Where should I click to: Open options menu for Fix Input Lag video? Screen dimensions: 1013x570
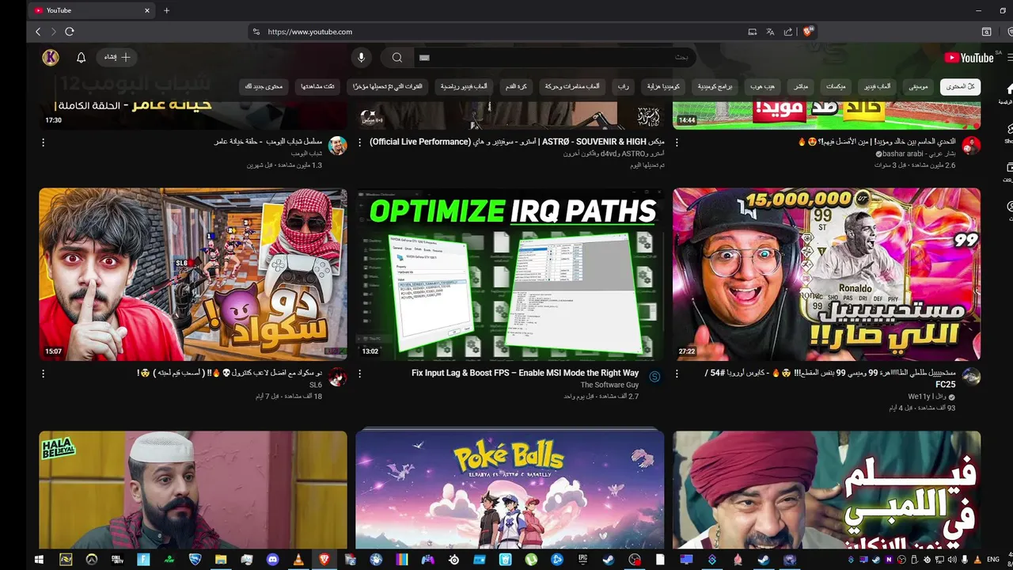tap(360, 374)
